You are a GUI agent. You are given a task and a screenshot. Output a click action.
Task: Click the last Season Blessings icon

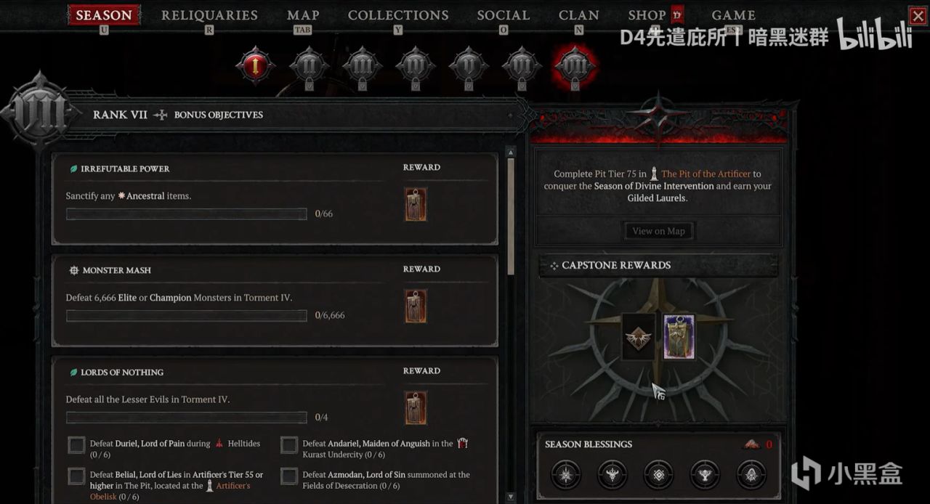tap(751, 475)
